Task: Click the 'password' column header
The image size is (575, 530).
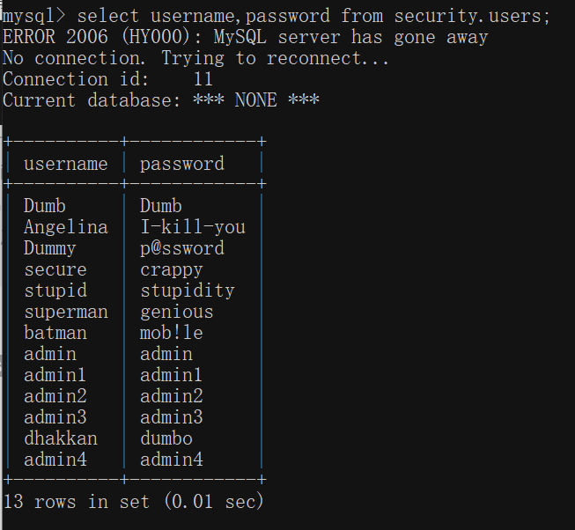Action: (182, 164)
